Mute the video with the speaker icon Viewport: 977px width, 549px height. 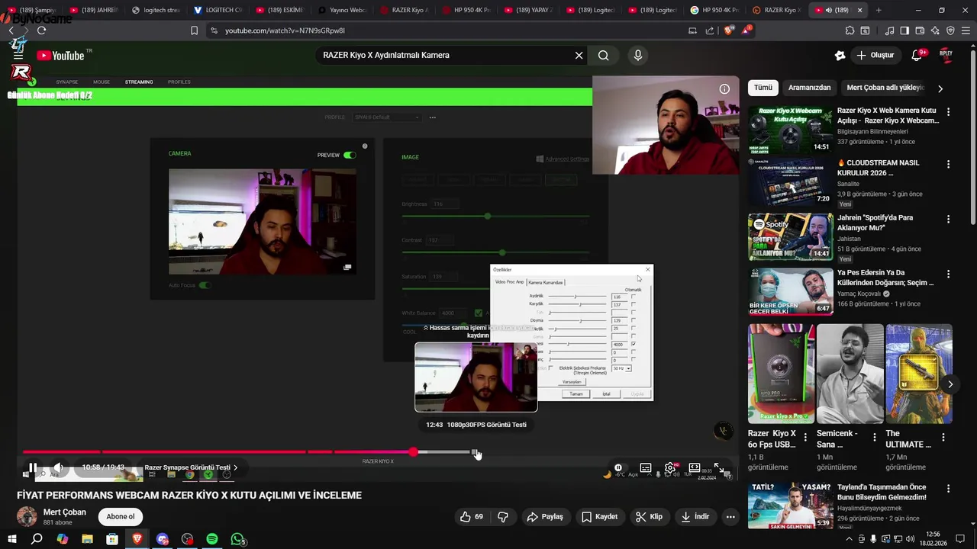58,467
